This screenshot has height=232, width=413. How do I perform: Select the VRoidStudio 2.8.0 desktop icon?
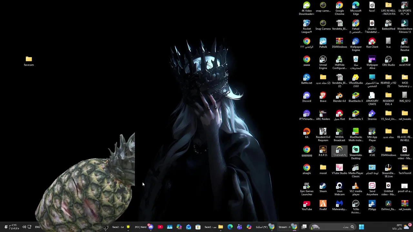(x=356, y=81)
